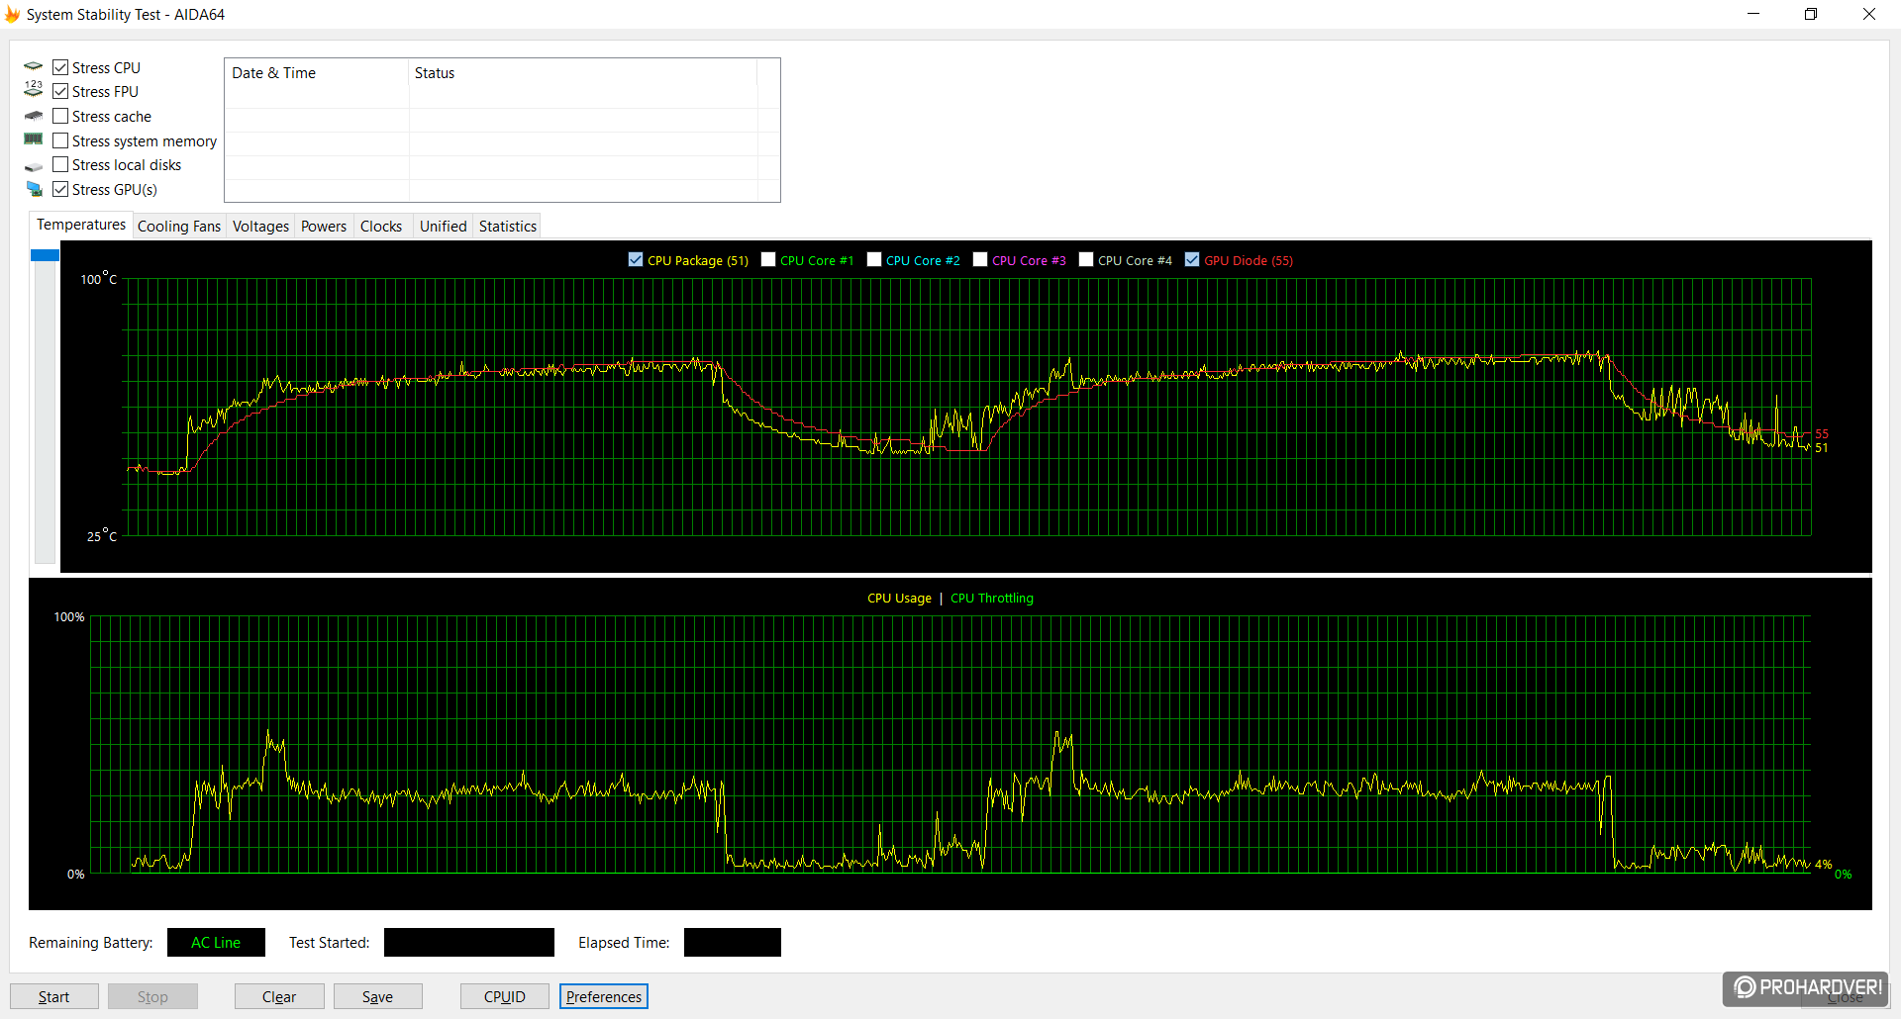Show CPU Core #4 graph line

(1086, 259)
